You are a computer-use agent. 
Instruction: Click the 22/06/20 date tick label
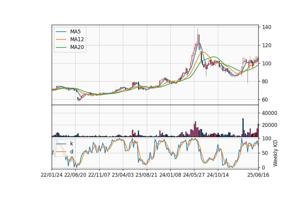click(x=75, y=175)
